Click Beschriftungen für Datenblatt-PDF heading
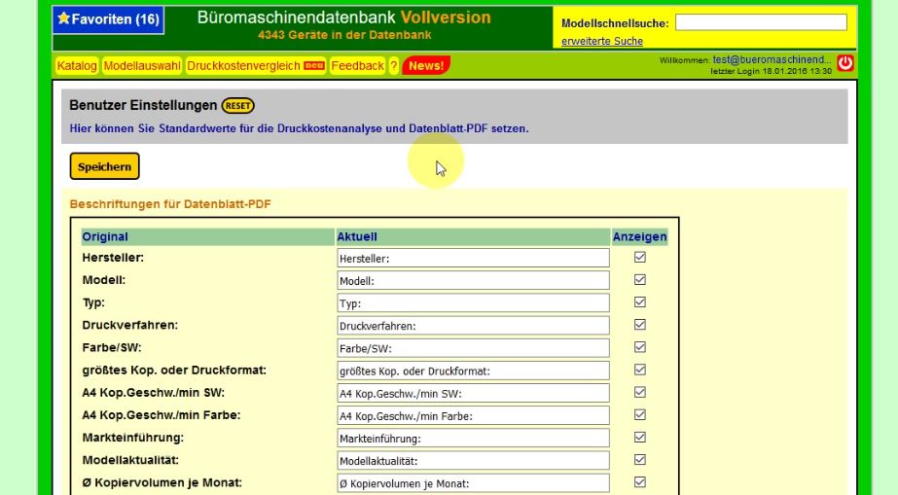The height and width of the screenshot is (495, 898). click(x=170, y=204)
